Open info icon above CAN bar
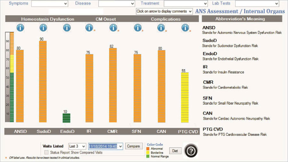Image resolution: width=288 pixels, height=162 pixels. coord(161,28)
